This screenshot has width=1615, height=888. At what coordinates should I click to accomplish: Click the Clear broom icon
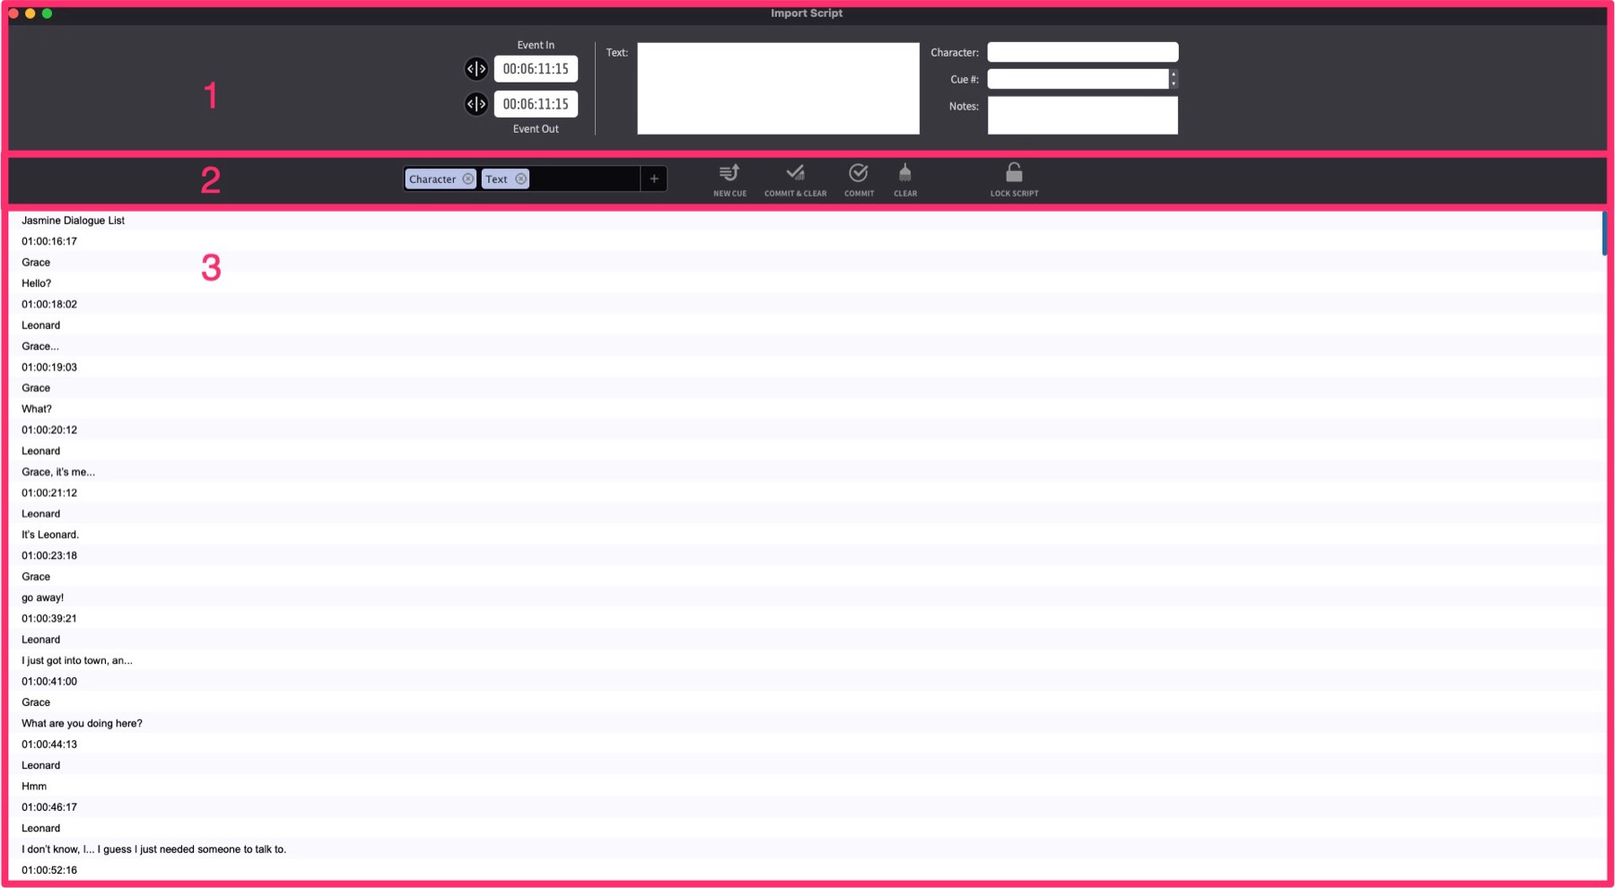(x=905, y=172)
